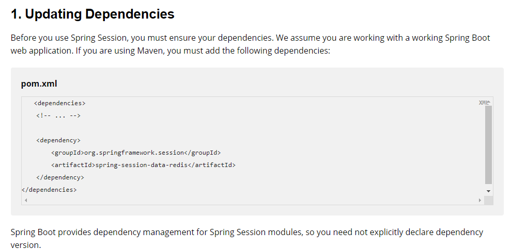Click the horizontal scrollbar left arrow
The image size is (511, 249).
(26, 200)
